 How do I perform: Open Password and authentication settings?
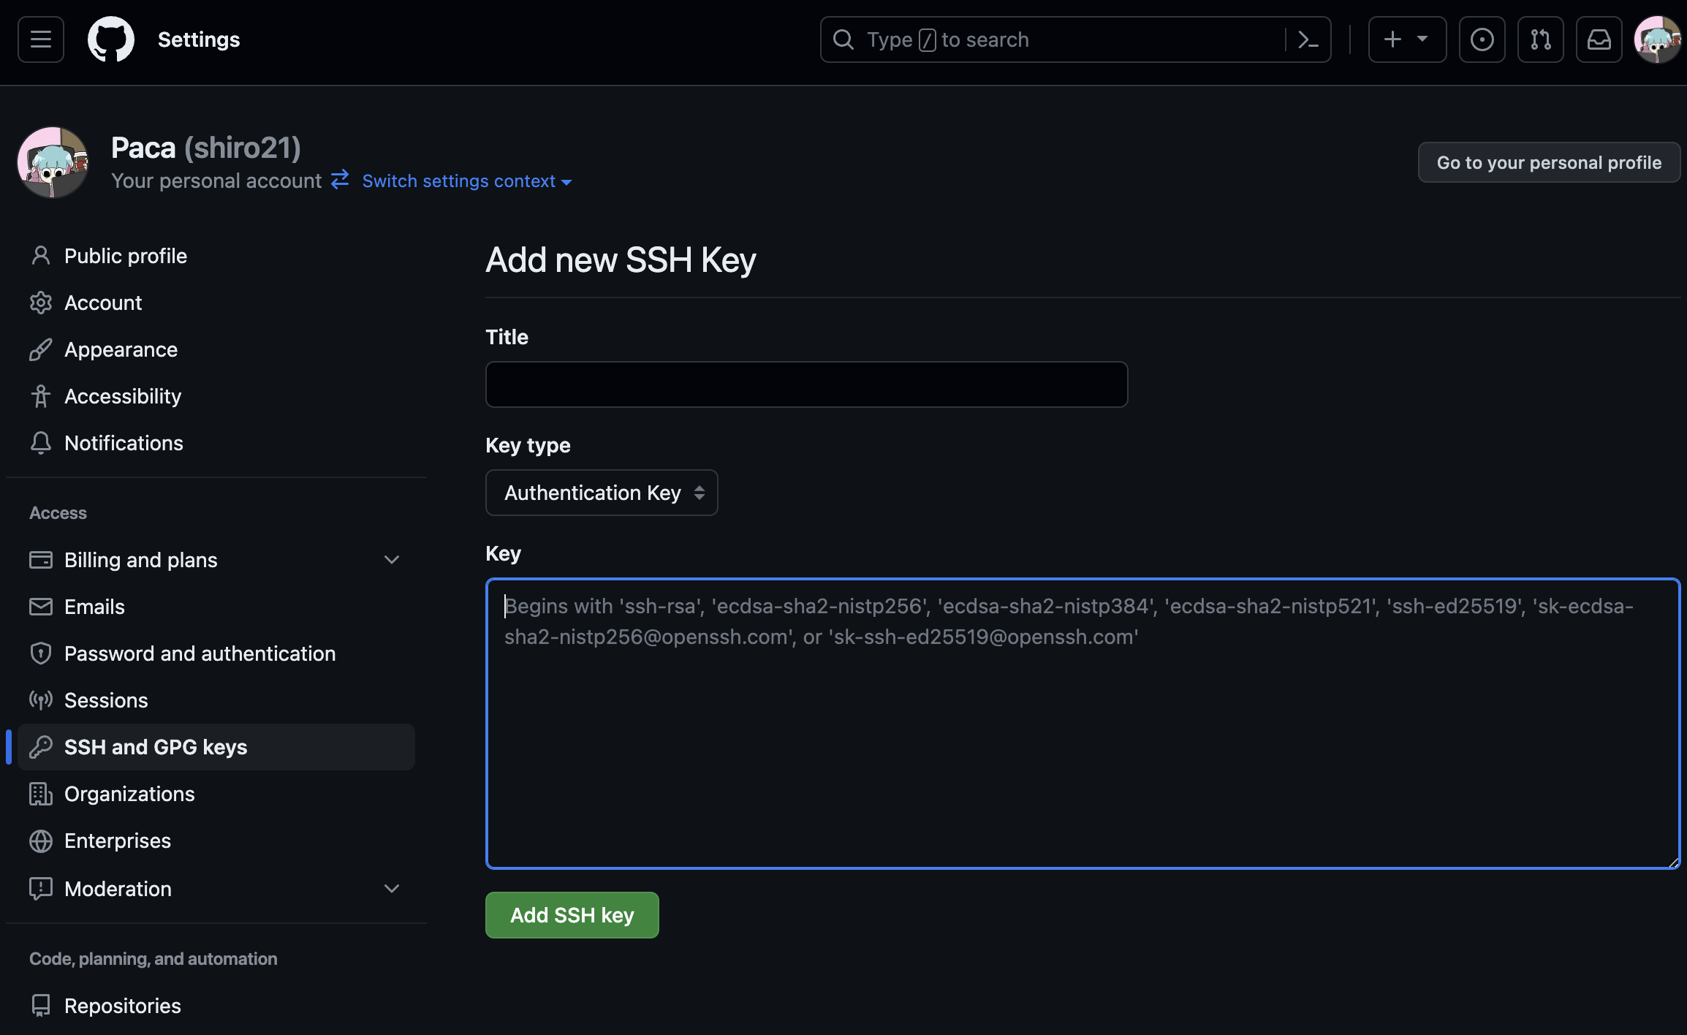click(200, 653)
